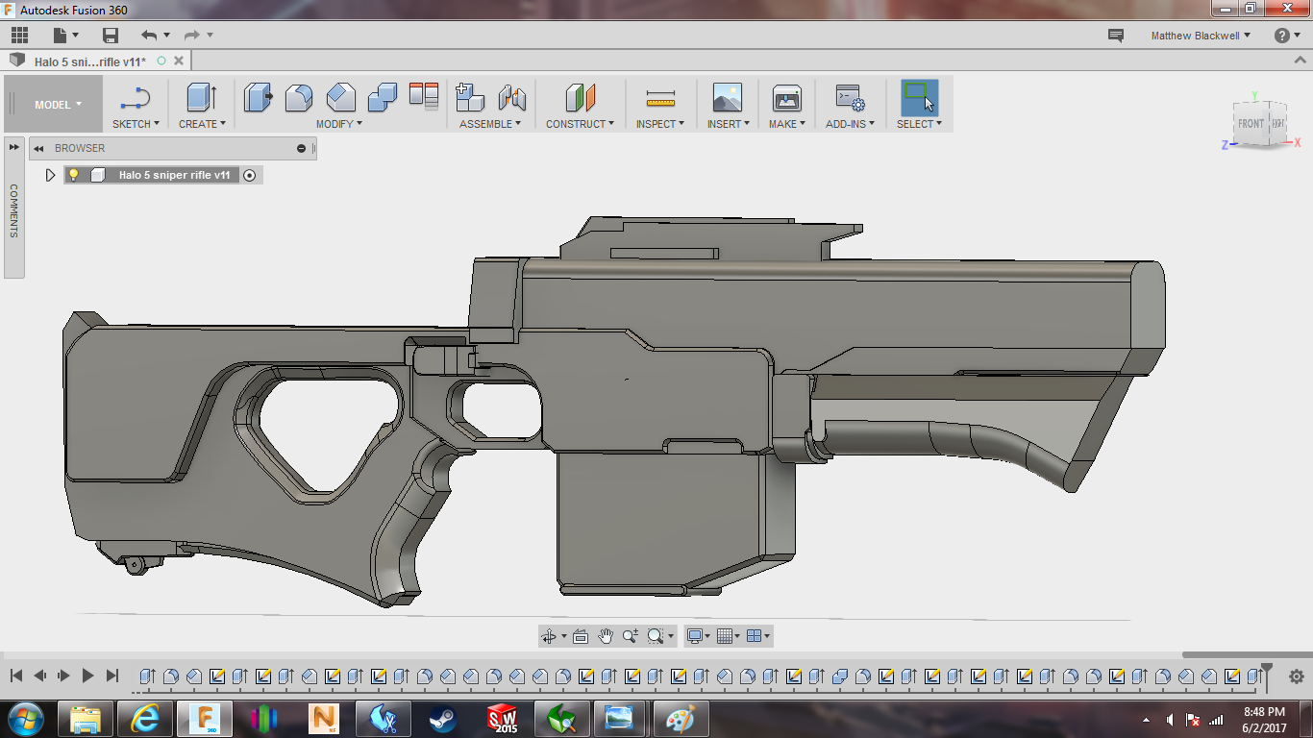Select the Pan hand tool
The image size is (1313, 738).
pyautogui.click(x=606, y=636)
